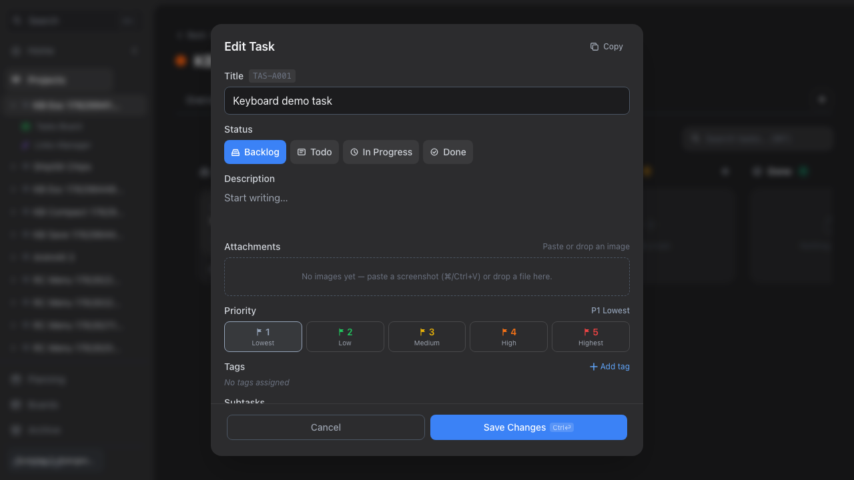Click the Add tag link
This screenshot has height=480, width=854.
pos(610,367)
